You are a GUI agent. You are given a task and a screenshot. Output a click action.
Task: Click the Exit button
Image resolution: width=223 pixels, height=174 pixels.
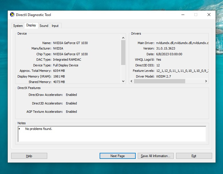[x=194, y=156]
